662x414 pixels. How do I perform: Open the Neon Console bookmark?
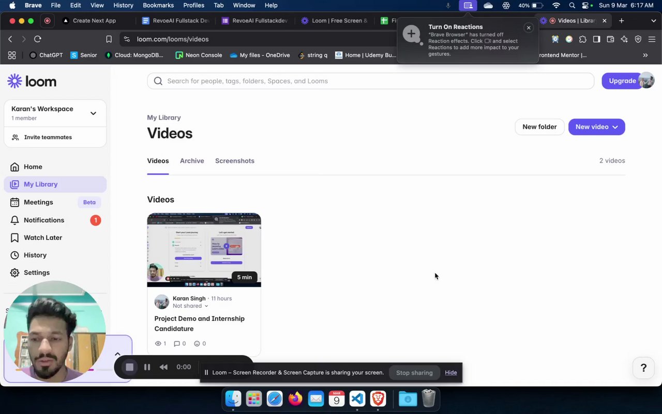199,55
